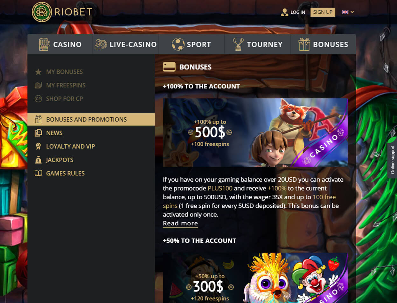Viewport: 397px width, 303px height.
Task: Click the soccer ball Sport icon
Action: click(x=178, y=44)
